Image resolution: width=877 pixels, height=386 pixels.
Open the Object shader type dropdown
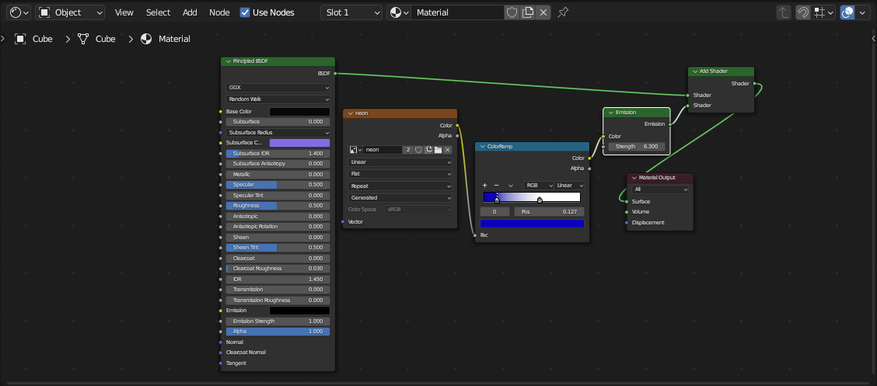click(x=70, y=12)
